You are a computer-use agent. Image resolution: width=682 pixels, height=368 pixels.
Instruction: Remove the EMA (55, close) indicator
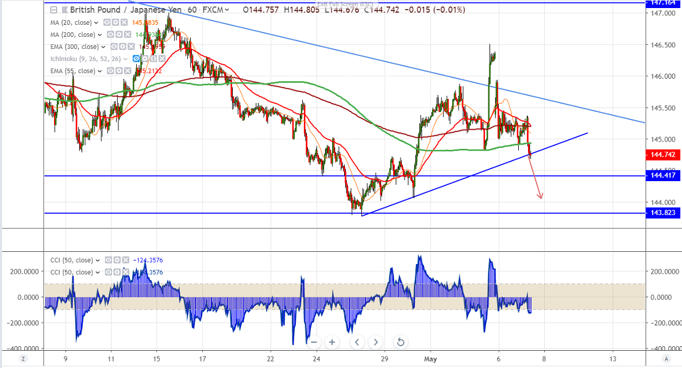(128, 71)
